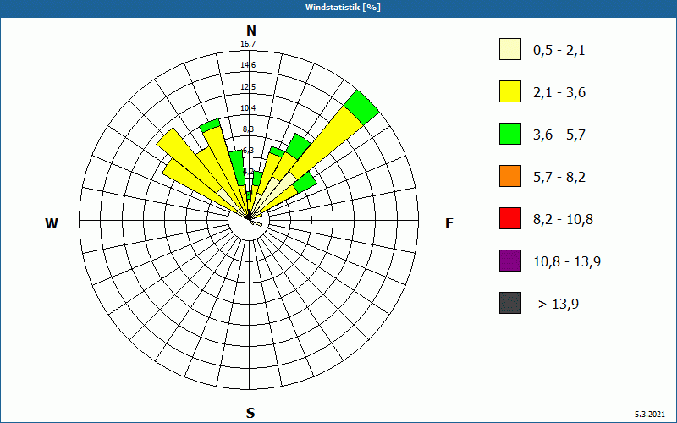This screenshot has height=423, width=677.
Task: Click the green 3,6 - 5,7 legend swatch
Action: (x=510, y=134)
